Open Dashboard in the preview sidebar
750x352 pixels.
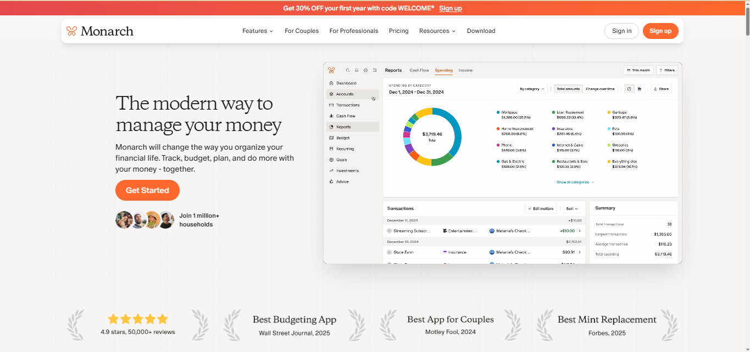(352, 83)
